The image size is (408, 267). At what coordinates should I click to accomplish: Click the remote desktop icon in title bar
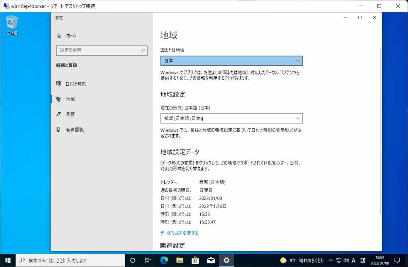6,6
